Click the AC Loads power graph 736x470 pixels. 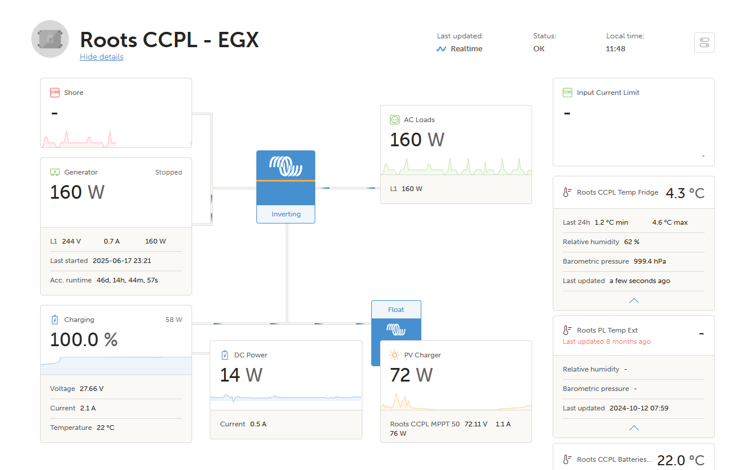456,165
